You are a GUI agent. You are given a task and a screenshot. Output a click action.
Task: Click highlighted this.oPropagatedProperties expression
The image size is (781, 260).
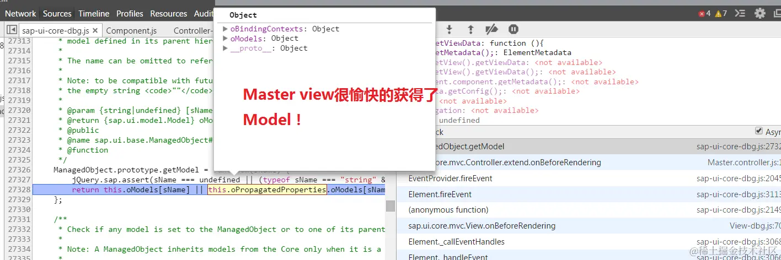(x=267, y=189)
